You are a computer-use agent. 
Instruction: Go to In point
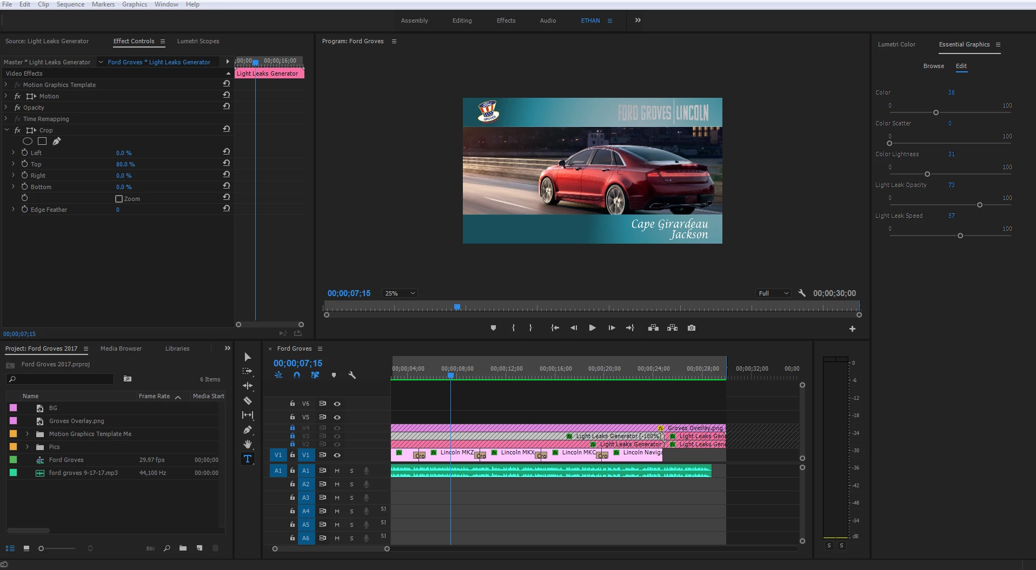(555, 328)
